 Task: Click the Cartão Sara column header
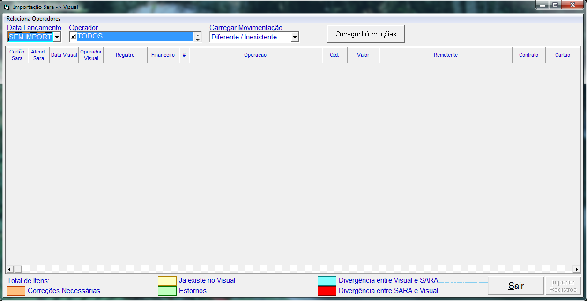click(17, 55)
